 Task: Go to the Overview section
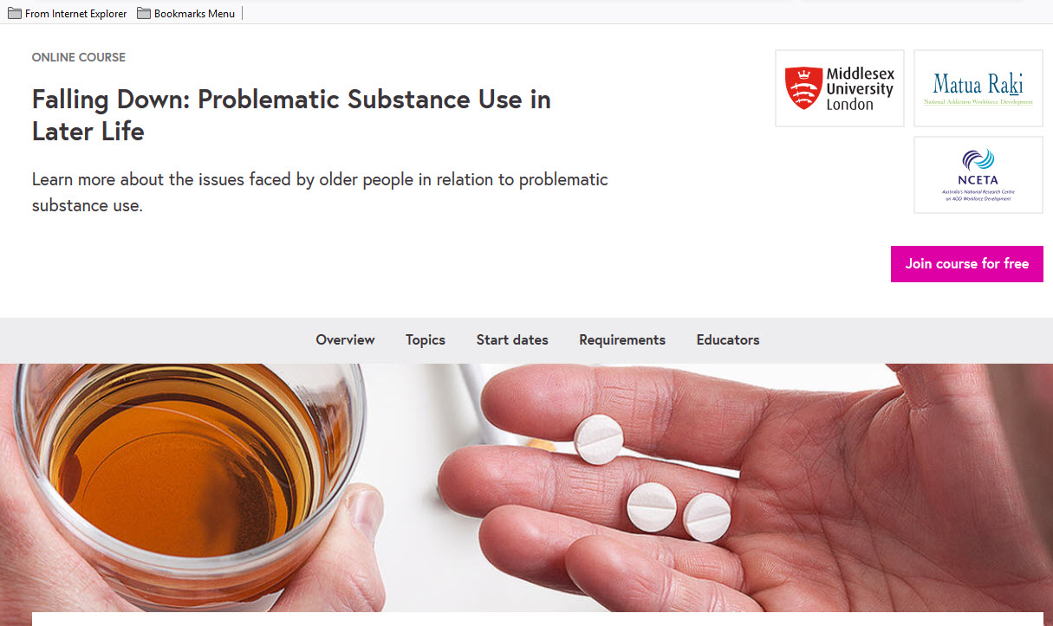tap(345, 340)
